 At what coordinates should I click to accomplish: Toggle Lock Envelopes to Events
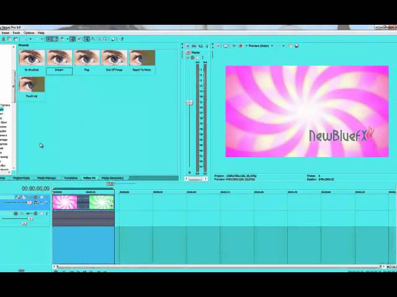point(73,39)
